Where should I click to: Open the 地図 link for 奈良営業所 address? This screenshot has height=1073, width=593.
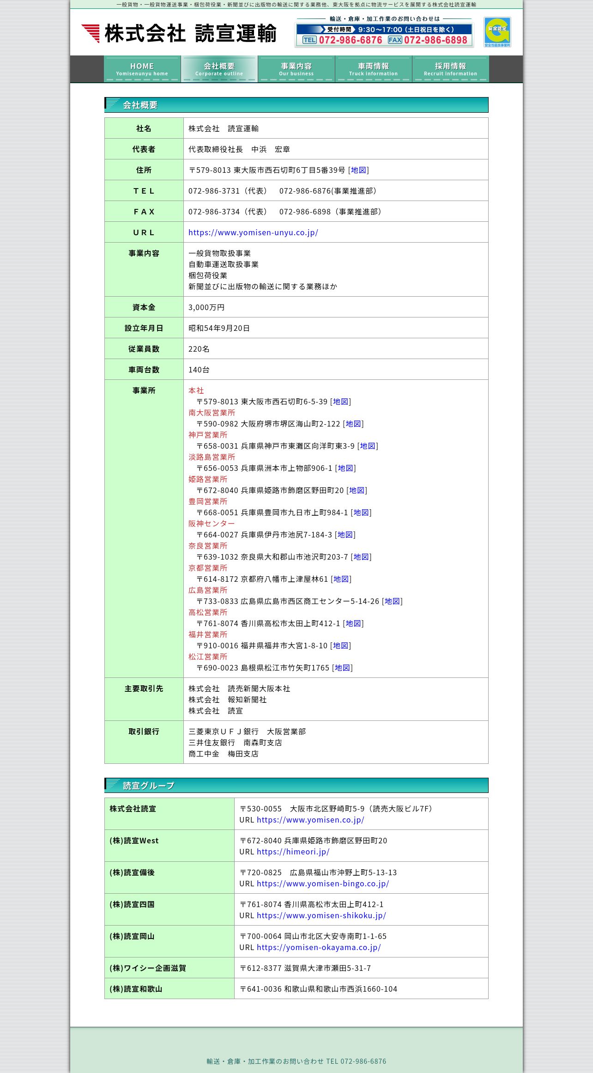point(361,557)
